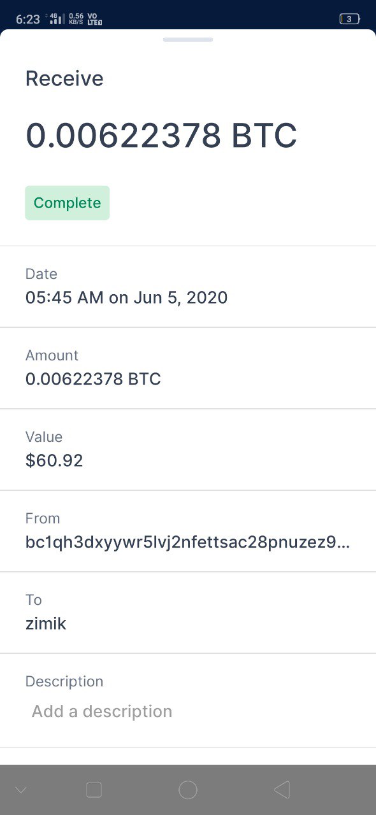
Task: Tap the 4G signal strength icon
Action: (x=57, y=19)
